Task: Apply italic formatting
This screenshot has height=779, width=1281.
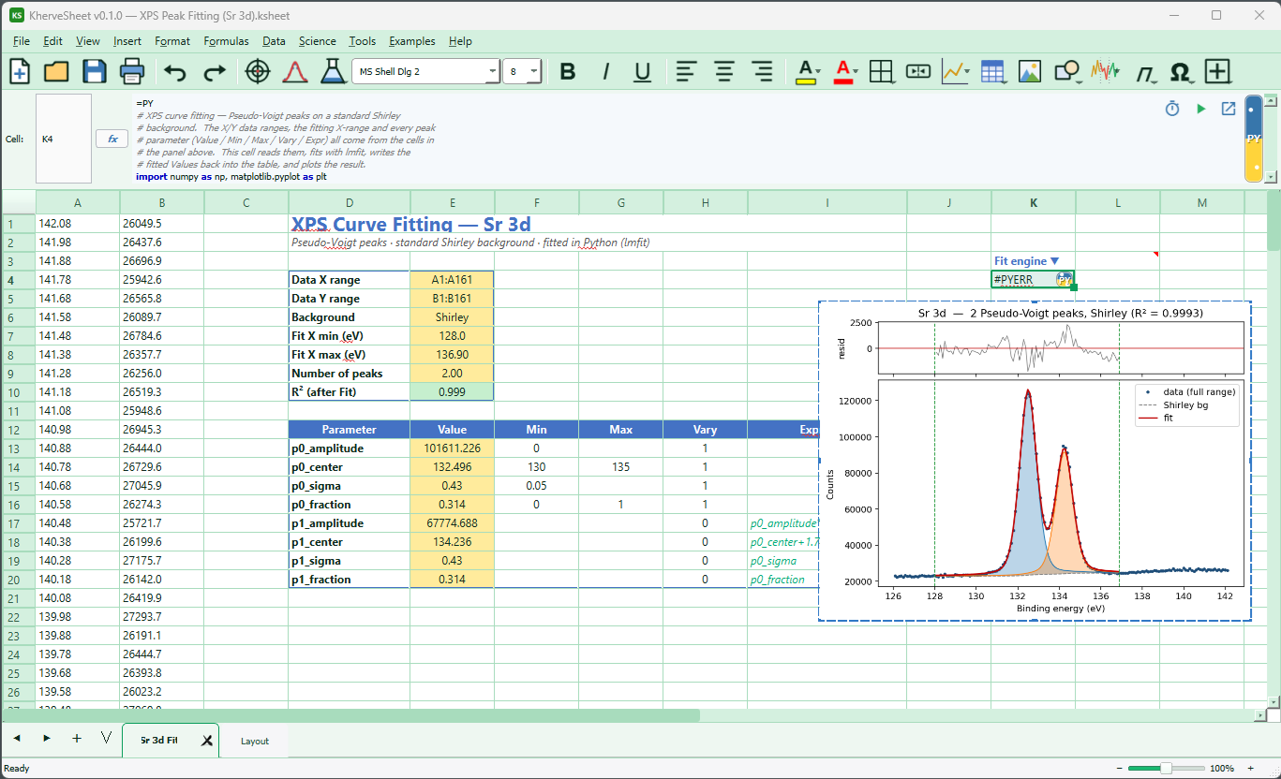Action: click(x=605, y=72)
